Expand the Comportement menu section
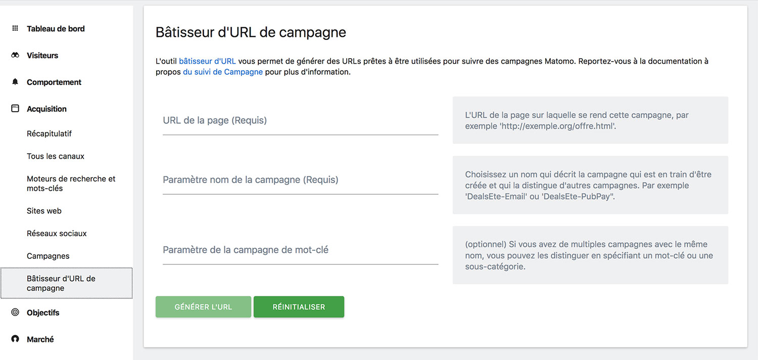The width and height of the screenshot is (758, 360). [54, 82]
